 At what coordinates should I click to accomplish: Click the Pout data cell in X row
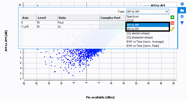pos(78,23)
